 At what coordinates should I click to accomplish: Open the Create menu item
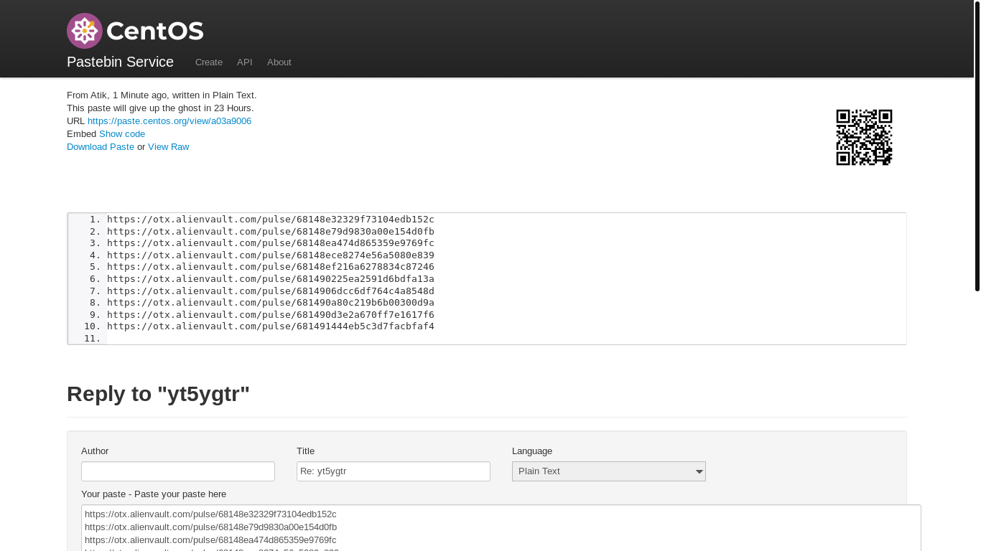(x=209, y=62)
